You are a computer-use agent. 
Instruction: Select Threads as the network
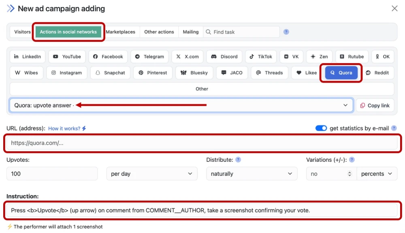click(269, 73)
